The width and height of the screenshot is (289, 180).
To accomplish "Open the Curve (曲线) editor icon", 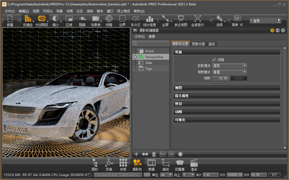I will point(165,163).
